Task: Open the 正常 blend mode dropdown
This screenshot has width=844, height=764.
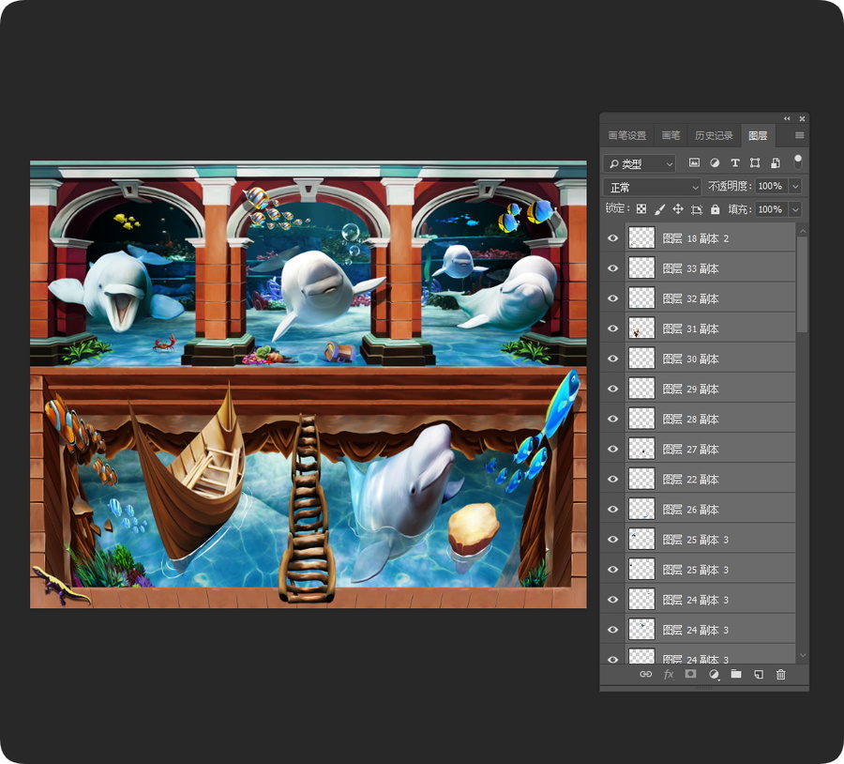Action: (x=652, y=187)
